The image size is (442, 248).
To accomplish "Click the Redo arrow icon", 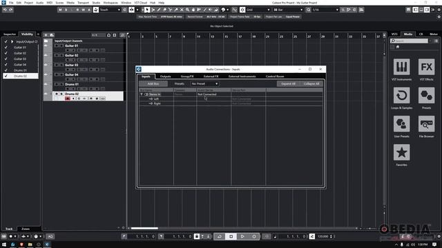I will click(11, 10).
